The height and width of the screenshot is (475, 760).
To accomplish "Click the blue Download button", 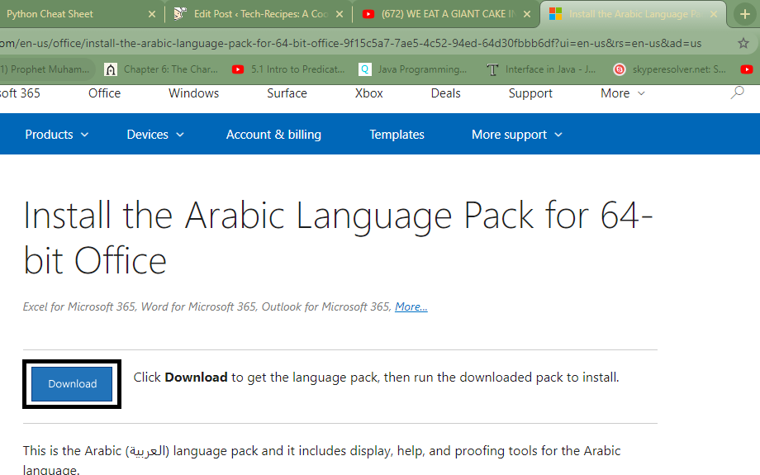I will click(72, 384).
